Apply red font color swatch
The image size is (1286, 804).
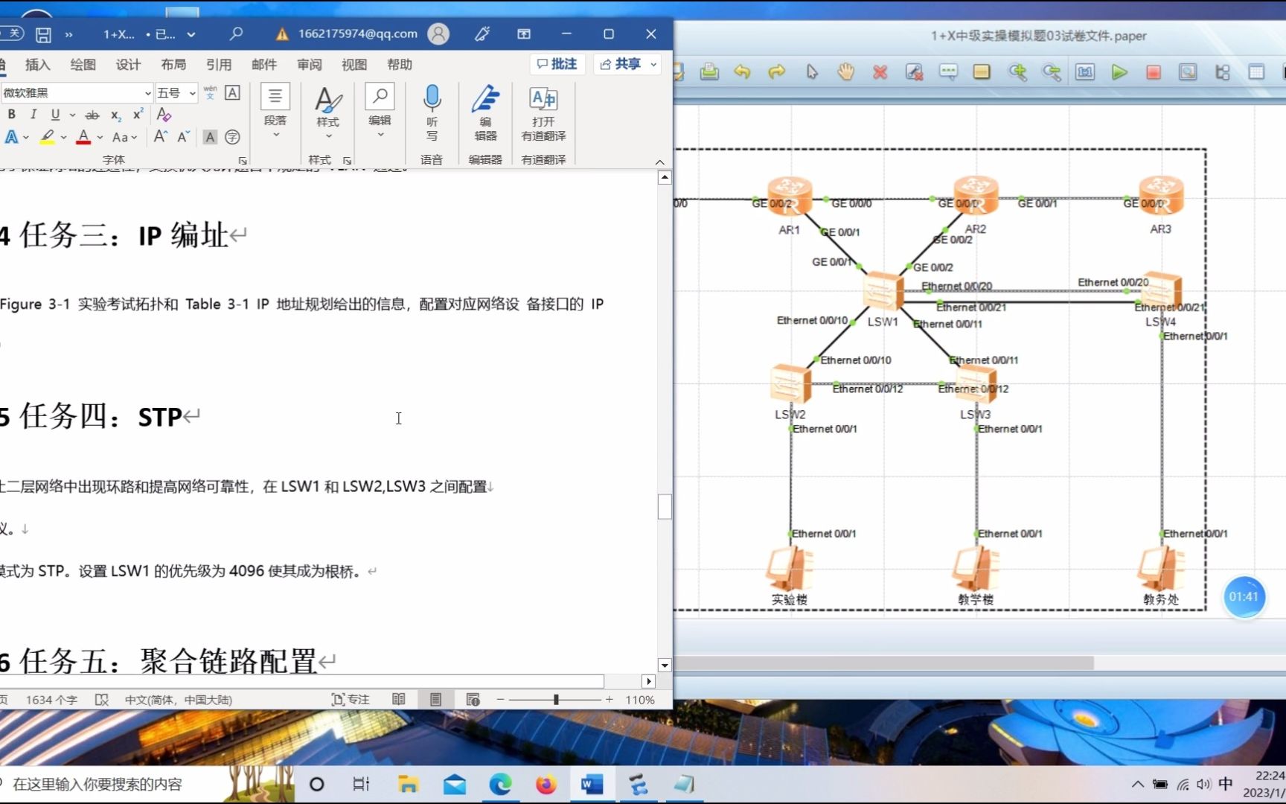(x=83, y=137)
